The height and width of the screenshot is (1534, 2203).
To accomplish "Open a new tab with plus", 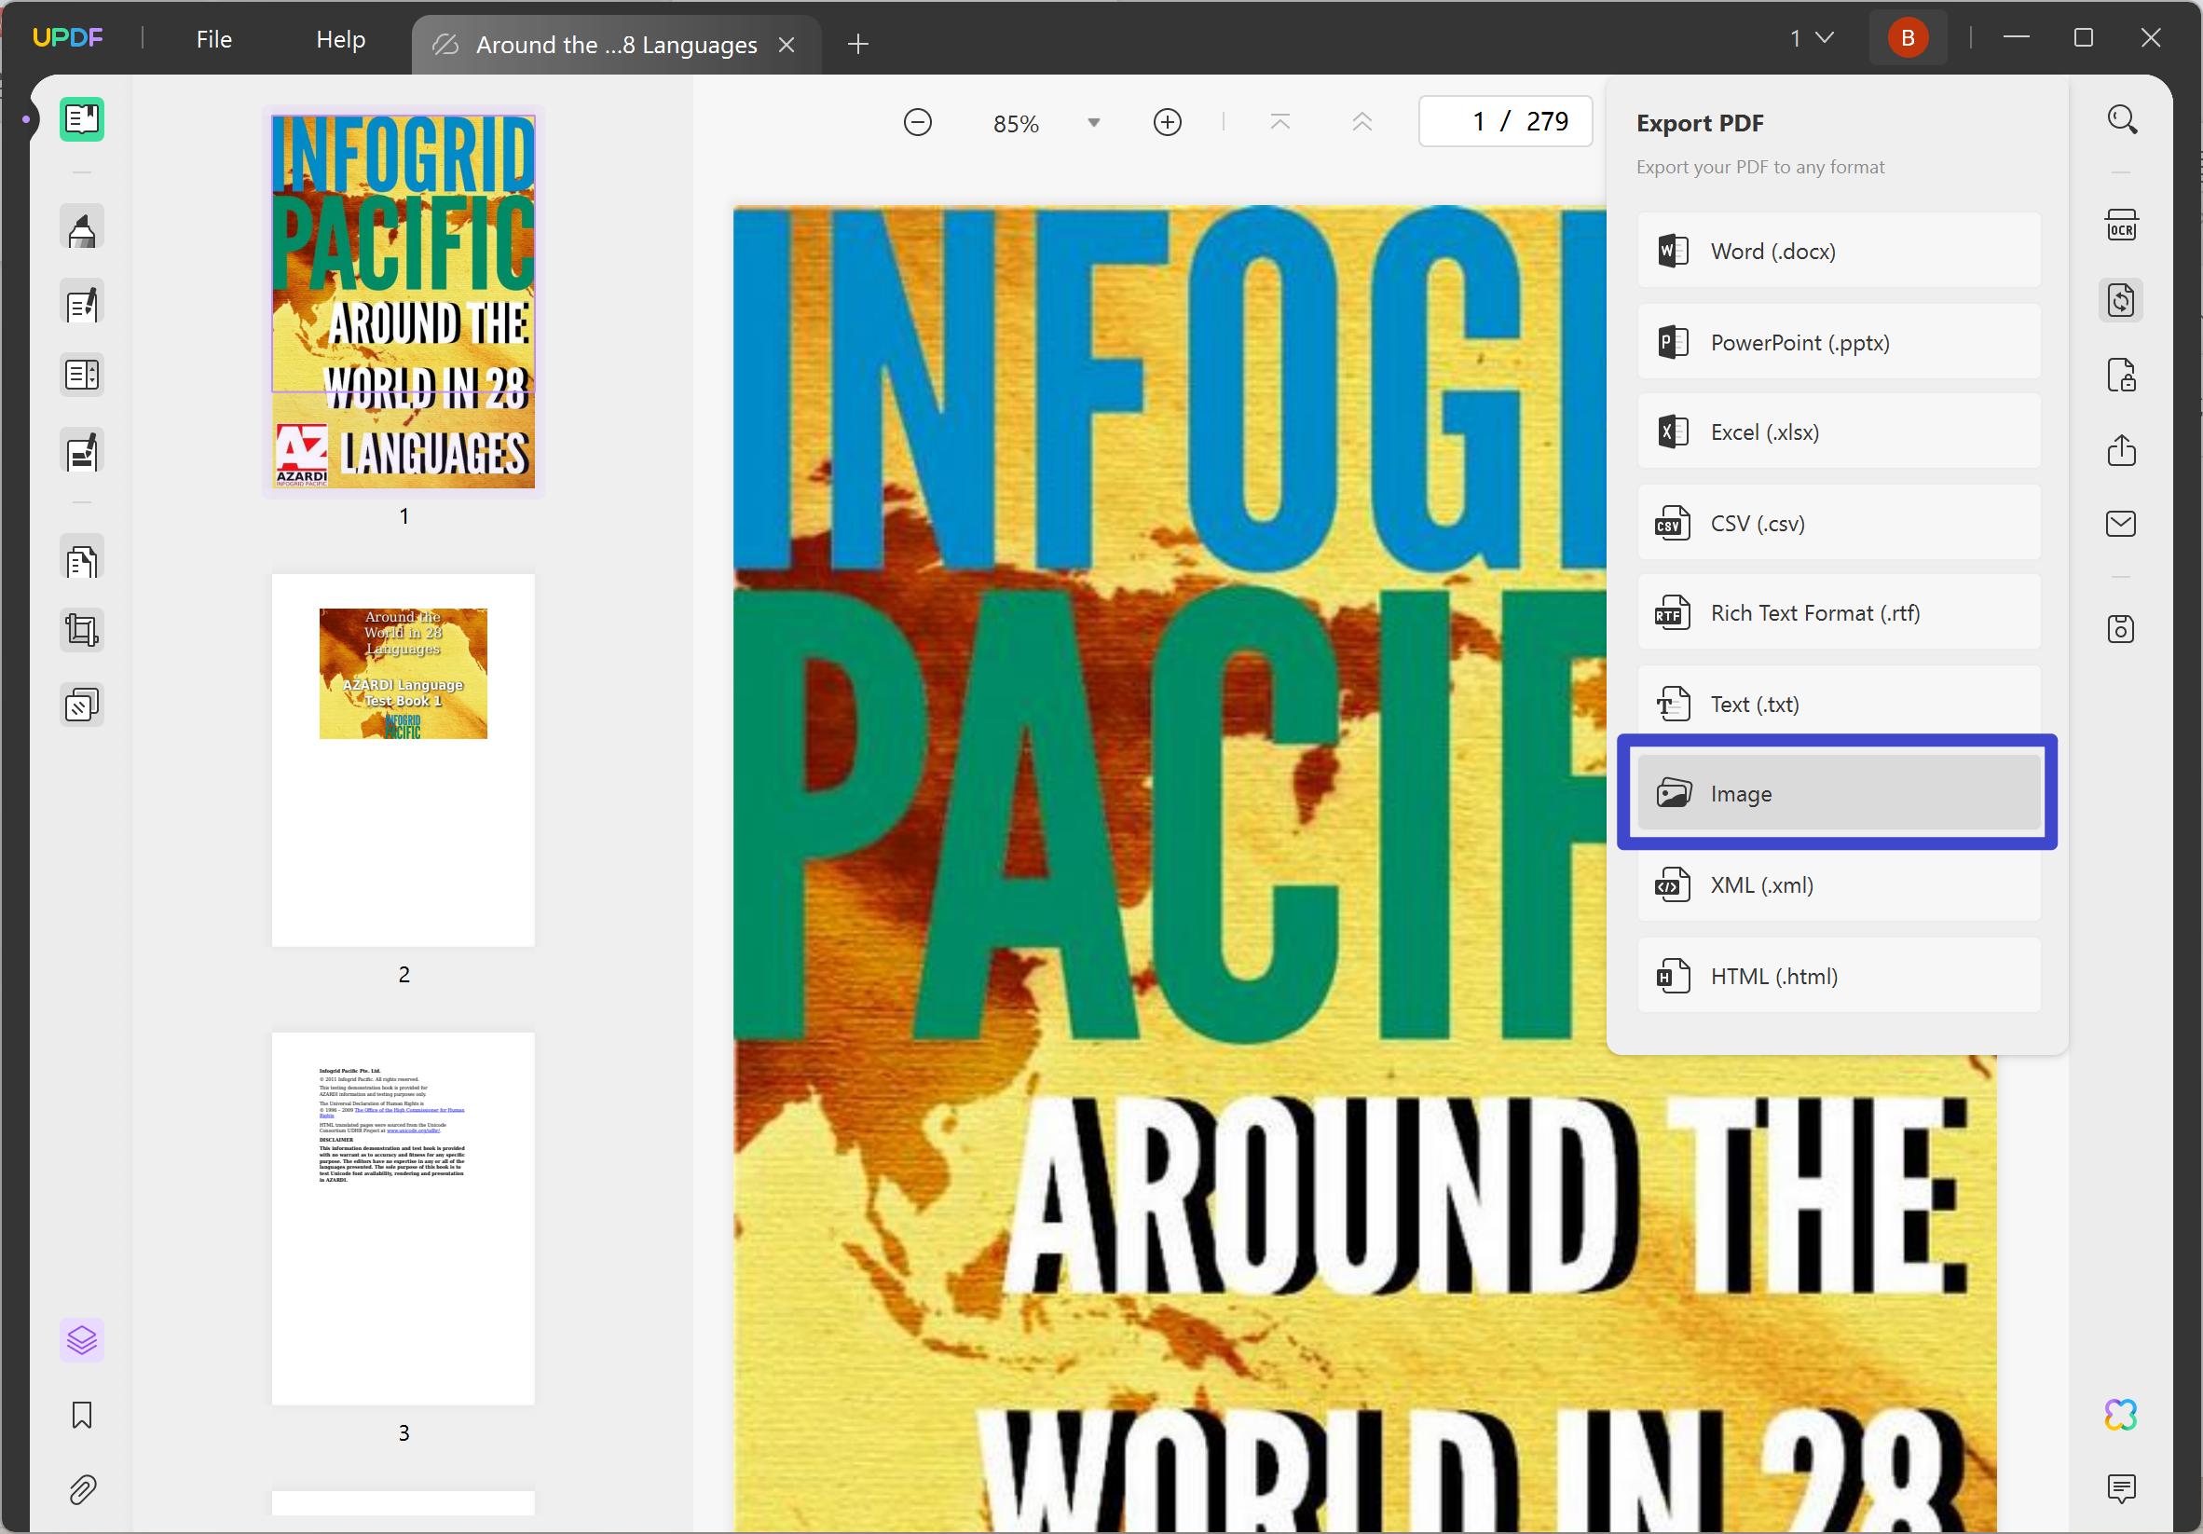I will coord(859,44).
